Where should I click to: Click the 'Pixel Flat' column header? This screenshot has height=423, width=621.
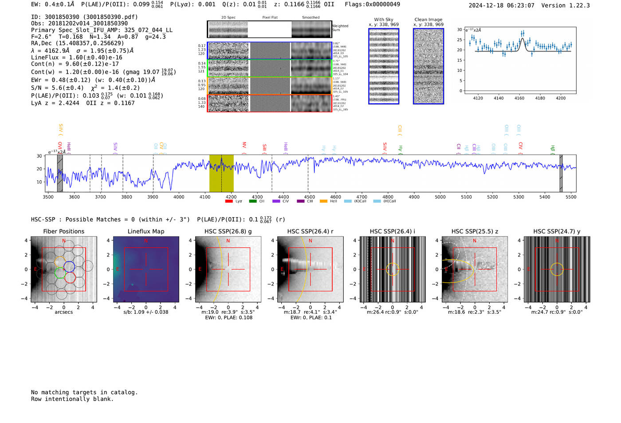click(270, 18)
